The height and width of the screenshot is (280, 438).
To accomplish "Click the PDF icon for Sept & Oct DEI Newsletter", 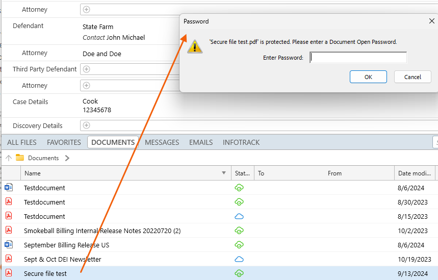I will pyautogui.click(x=9, y=259).
